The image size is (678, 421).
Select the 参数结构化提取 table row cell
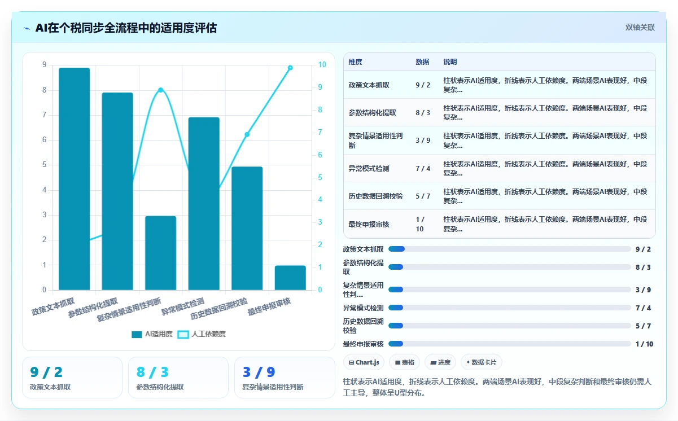[x=377, y=112]
